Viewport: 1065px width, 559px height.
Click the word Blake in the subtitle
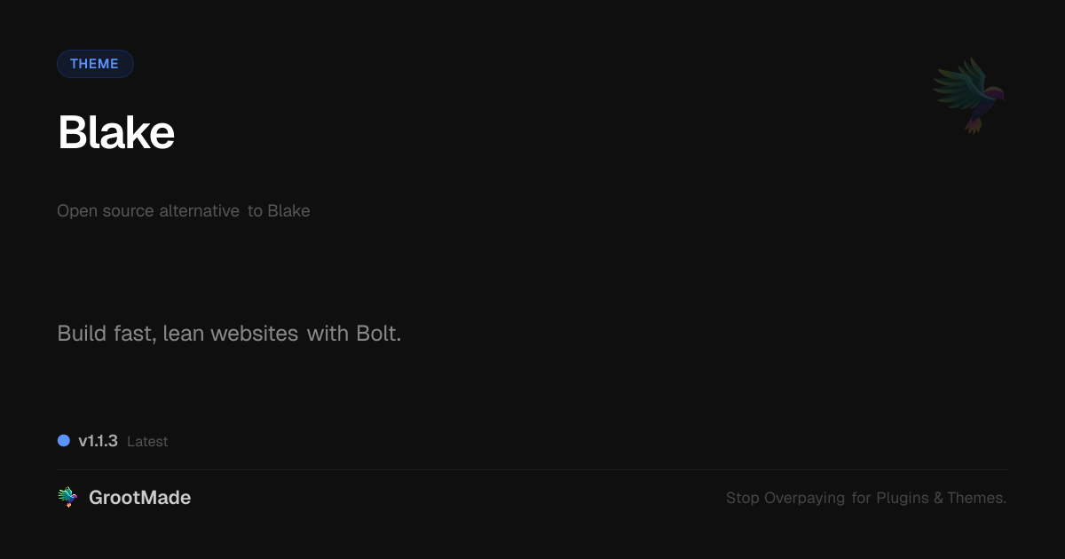coord(288,211)
